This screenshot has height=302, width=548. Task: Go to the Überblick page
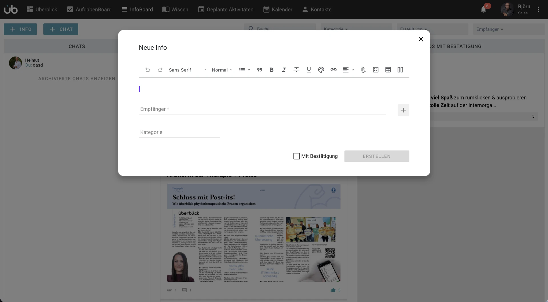point(42,9)
